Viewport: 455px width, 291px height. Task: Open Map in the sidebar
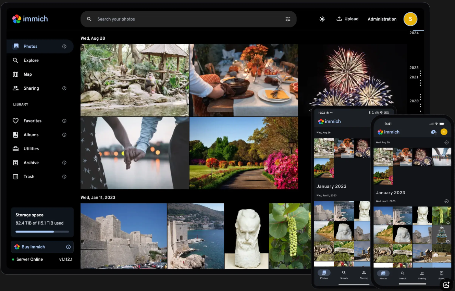[x=40, y=74]
